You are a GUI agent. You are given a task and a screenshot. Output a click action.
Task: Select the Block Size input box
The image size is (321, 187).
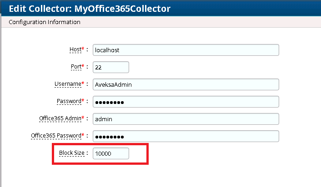[x=111, y=153]
